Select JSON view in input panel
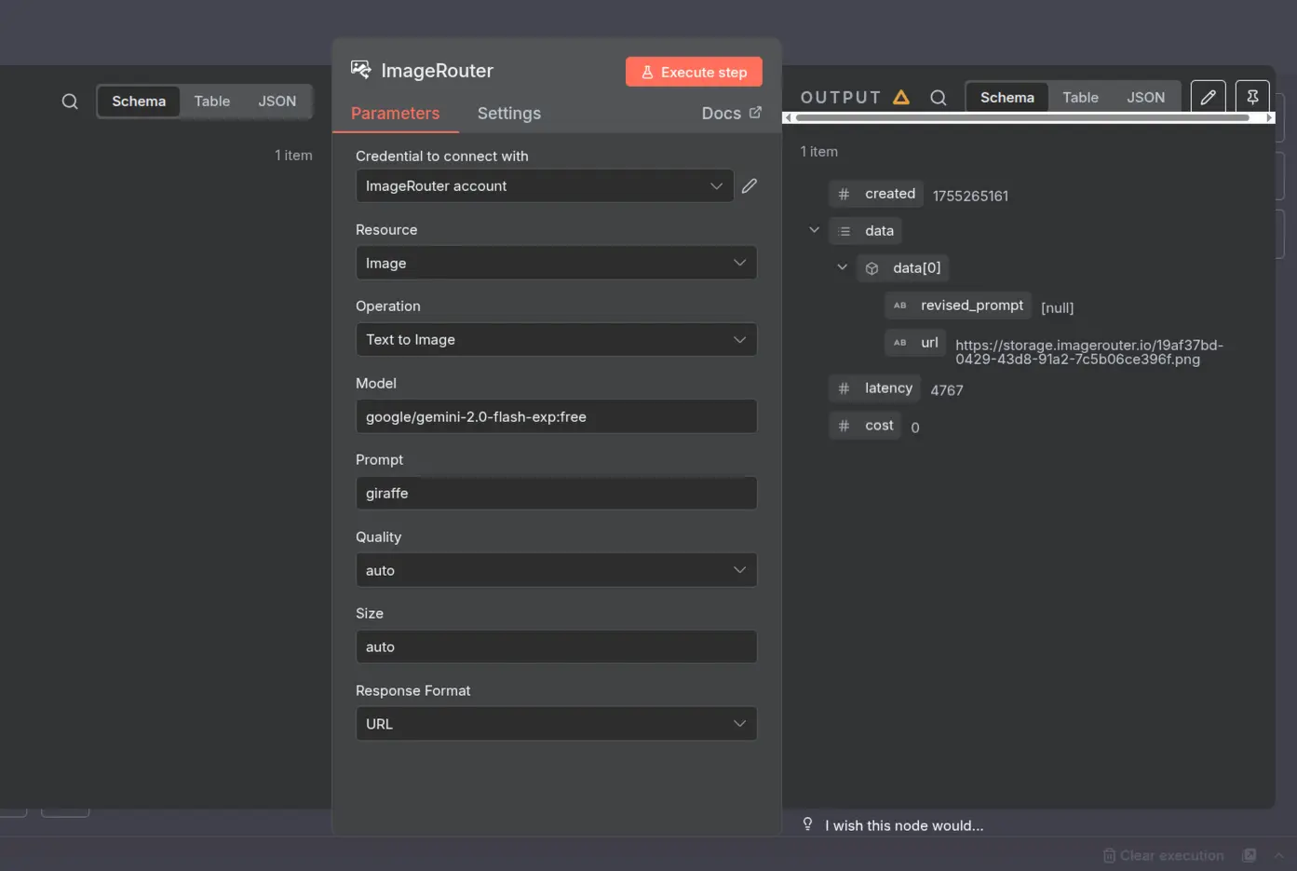 pyautogui.click(x=277, y=102)
